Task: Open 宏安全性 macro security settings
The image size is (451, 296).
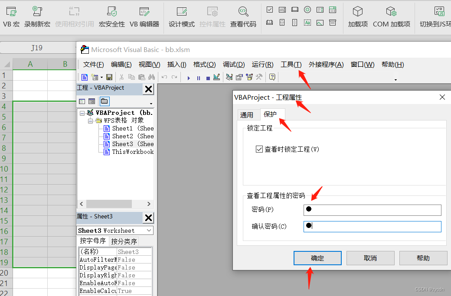Action: (x=111, y=17)
